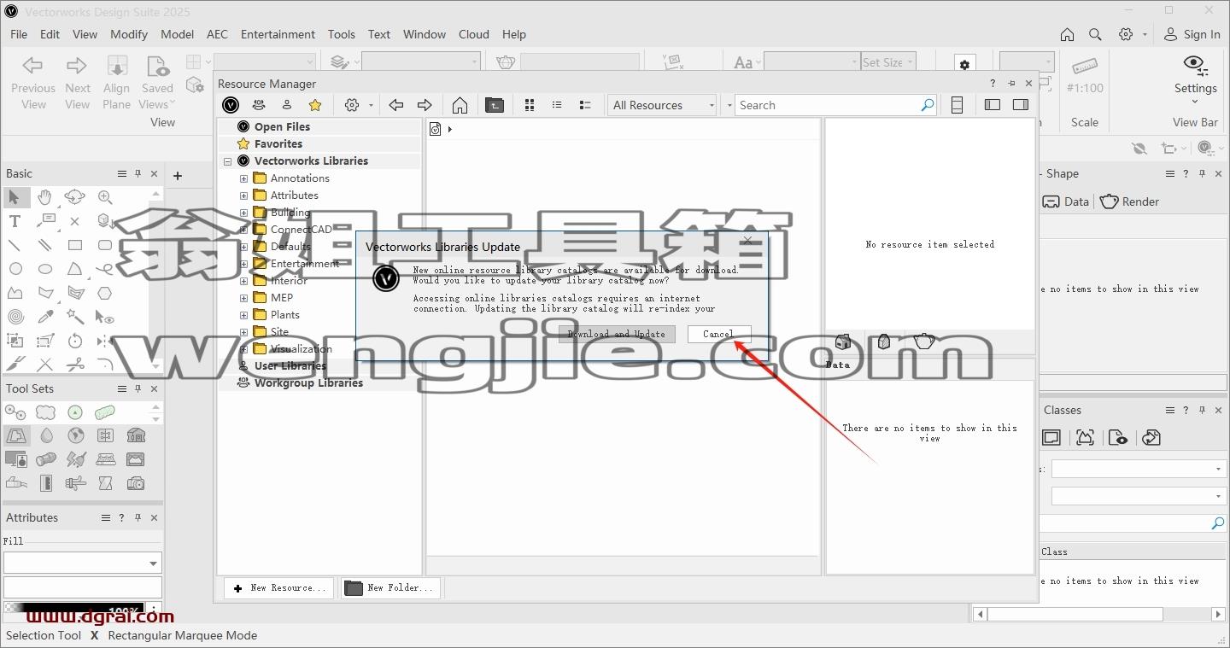
Task: Navigate forward in Resource Manager
Action: coord(424,105)
